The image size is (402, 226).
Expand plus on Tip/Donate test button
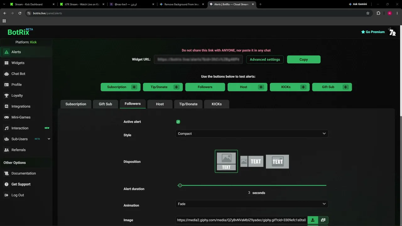click(176, 87)
